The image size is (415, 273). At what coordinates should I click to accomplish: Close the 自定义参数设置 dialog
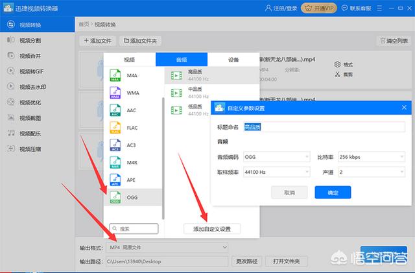(404, 108)
